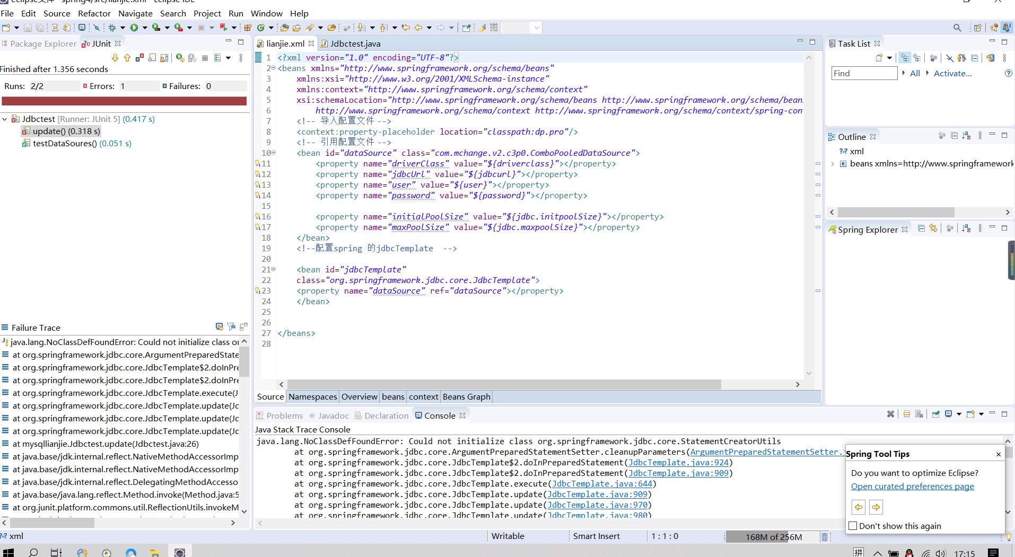Toggle Spring Explorer link with editor icon
1015x557 pixels.
(933, 228)
